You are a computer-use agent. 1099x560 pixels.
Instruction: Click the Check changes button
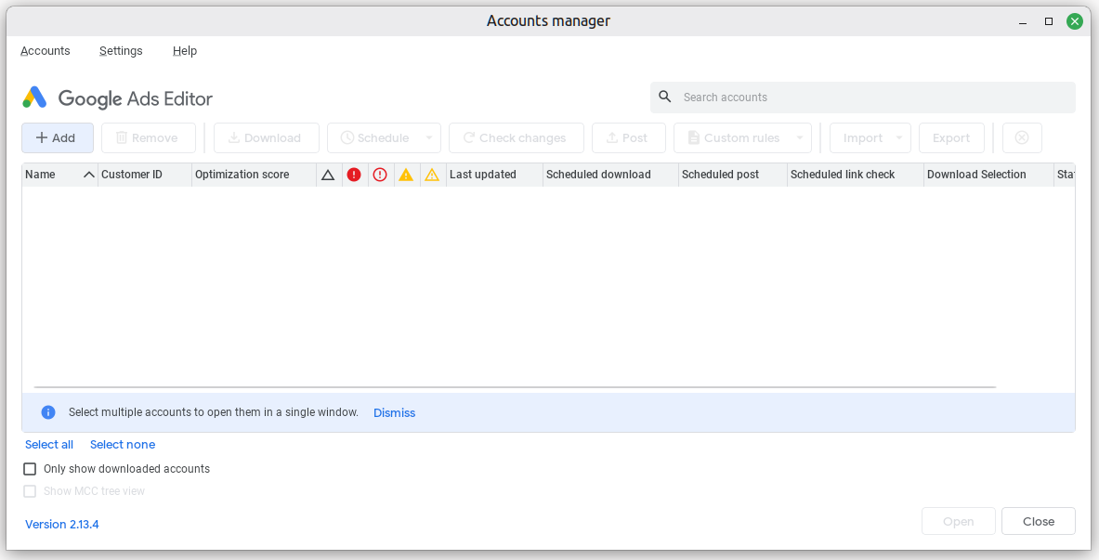(517, 138)
